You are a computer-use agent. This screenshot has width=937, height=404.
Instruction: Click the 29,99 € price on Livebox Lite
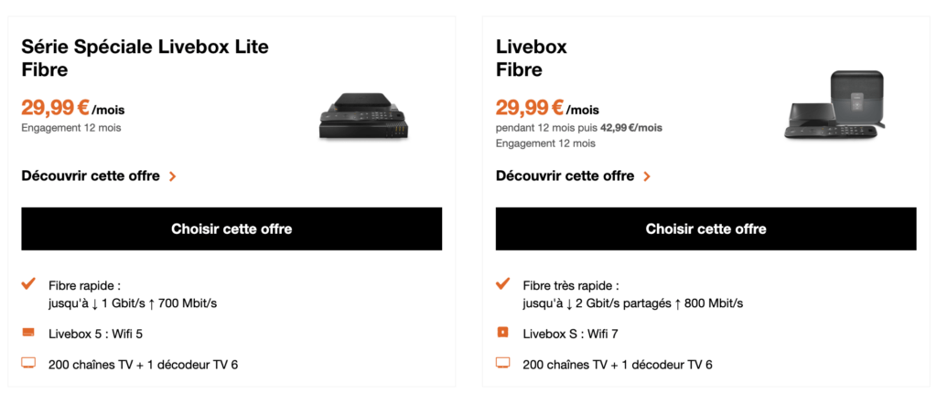click(x=56, y=108)
